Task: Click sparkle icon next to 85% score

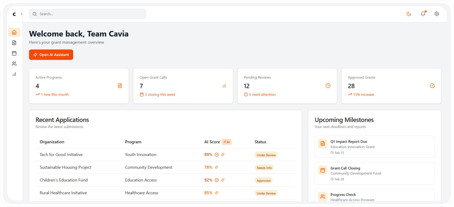Action: click(217, 193)
